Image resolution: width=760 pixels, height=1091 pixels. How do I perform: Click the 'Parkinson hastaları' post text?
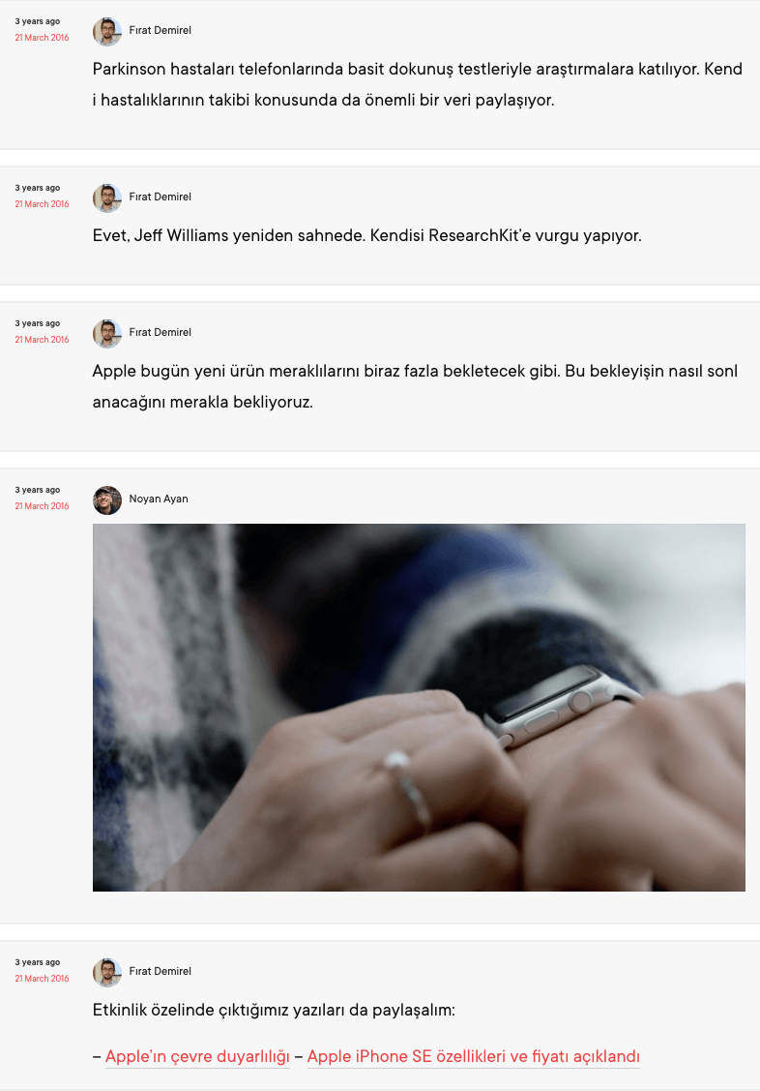[x=418, y=84]
